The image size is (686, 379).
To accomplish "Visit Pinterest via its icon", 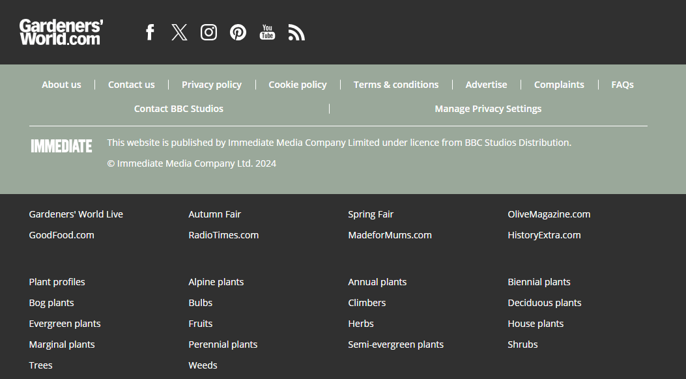I will click(238, 31).
